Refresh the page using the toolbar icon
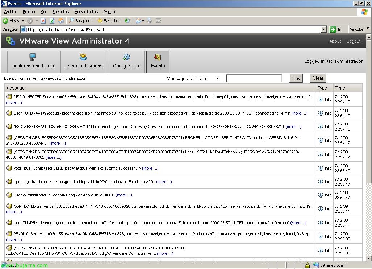372x269 pixels. pyautogui.click(x=52, y=21)
